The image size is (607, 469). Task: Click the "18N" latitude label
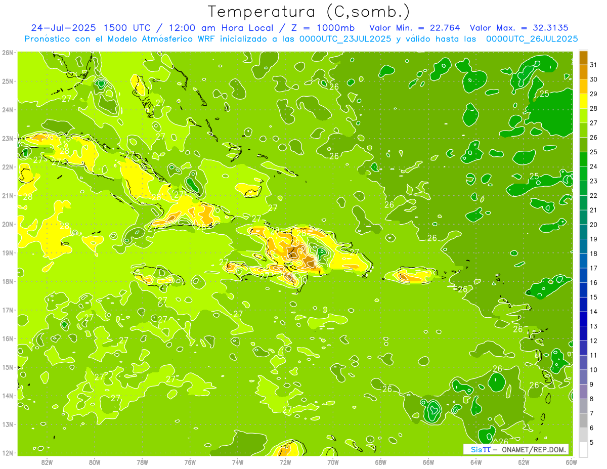[x=7, y=281]
